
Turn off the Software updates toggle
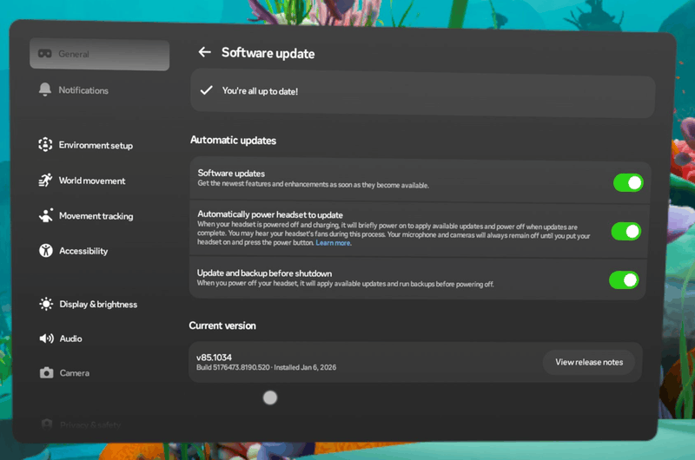tap(628, 183)
